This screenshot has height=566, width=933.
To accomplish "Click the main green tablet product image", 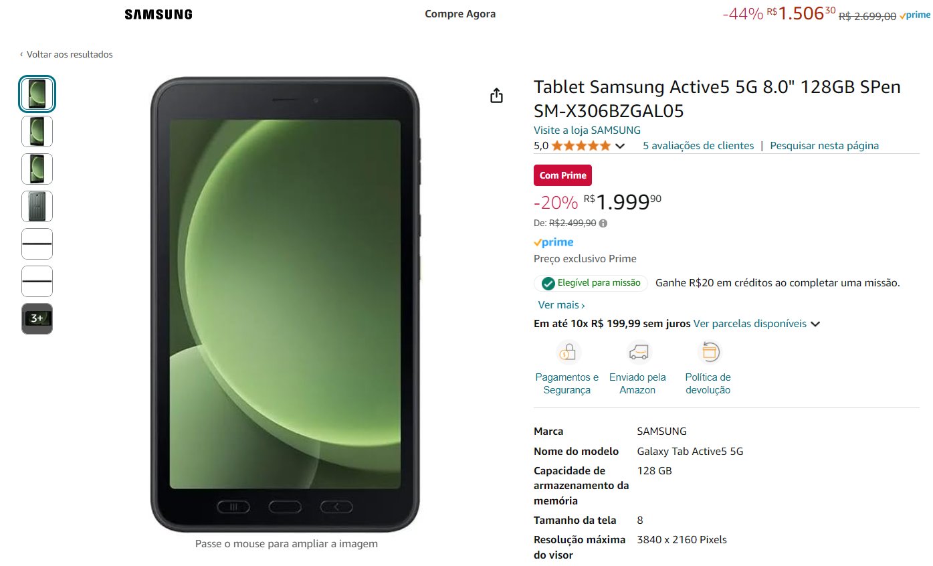I will (x=285, y=305).
